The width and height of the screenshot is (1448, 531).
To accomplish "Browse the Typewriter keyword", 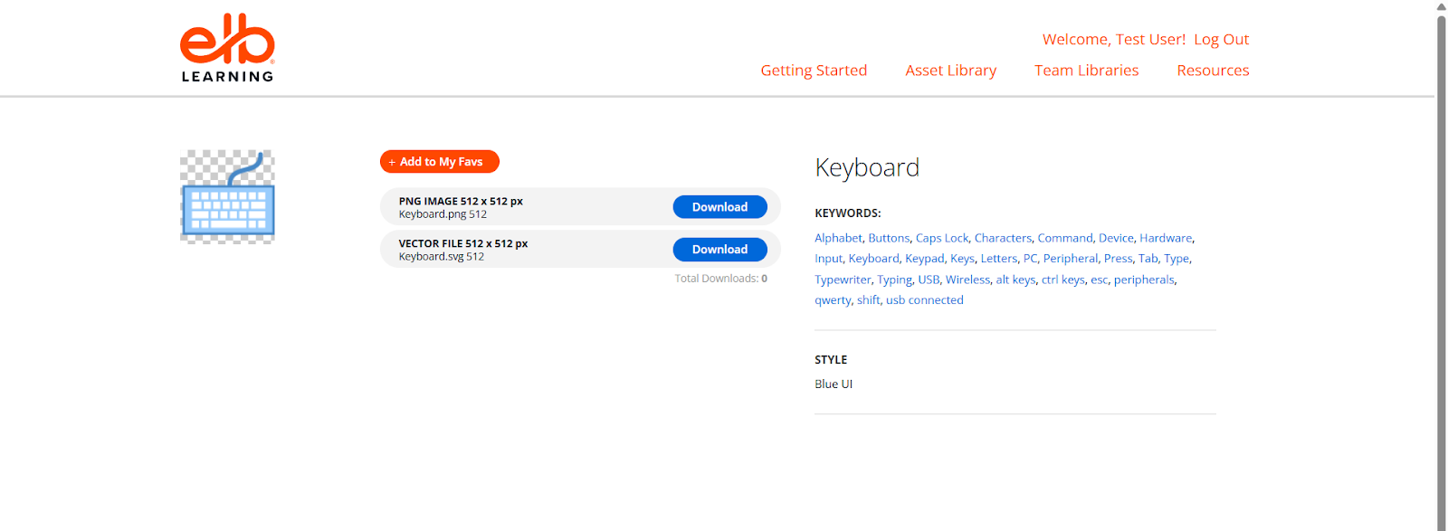I will (x=843, y=280).
